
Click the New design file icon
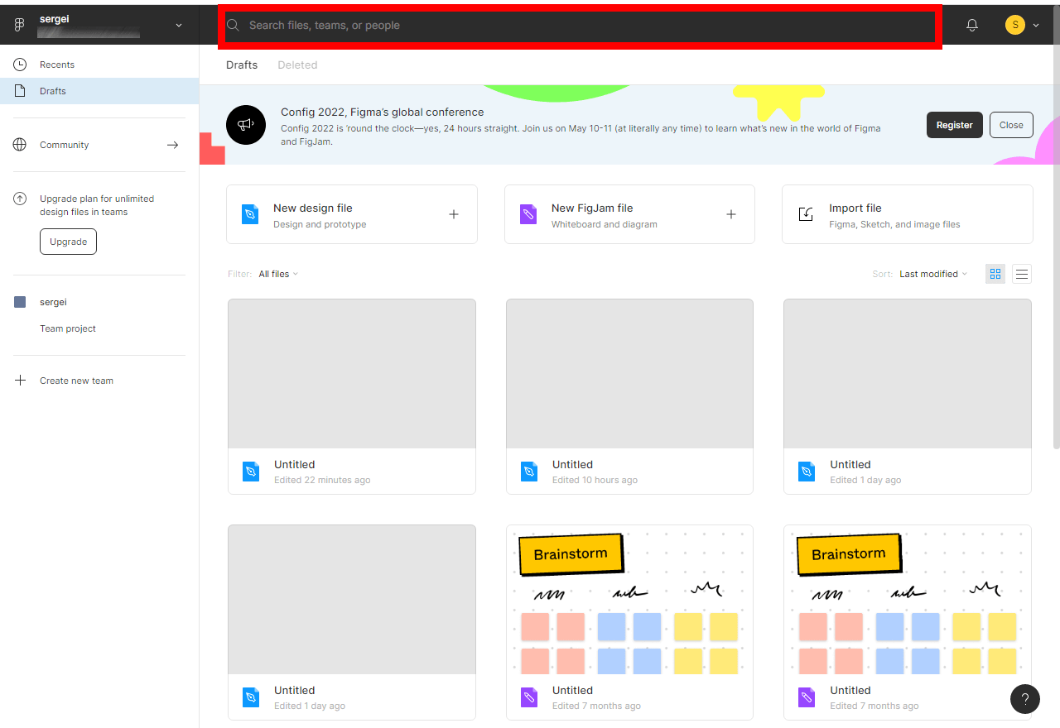coord(251,214)
